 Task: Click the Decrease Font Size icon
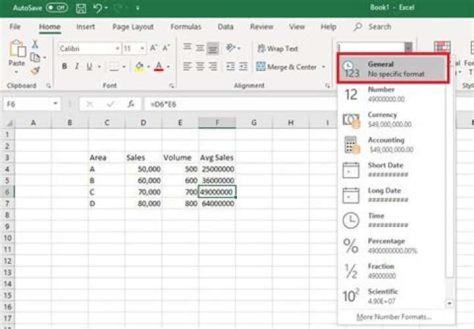pyautogui.click(x=167, y=48)
